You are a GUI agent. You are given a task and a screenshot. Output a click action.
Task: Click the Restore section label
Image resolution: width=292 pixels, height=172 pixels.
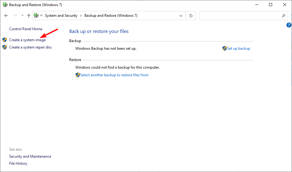pyautogui.click(x=75, y=60)
